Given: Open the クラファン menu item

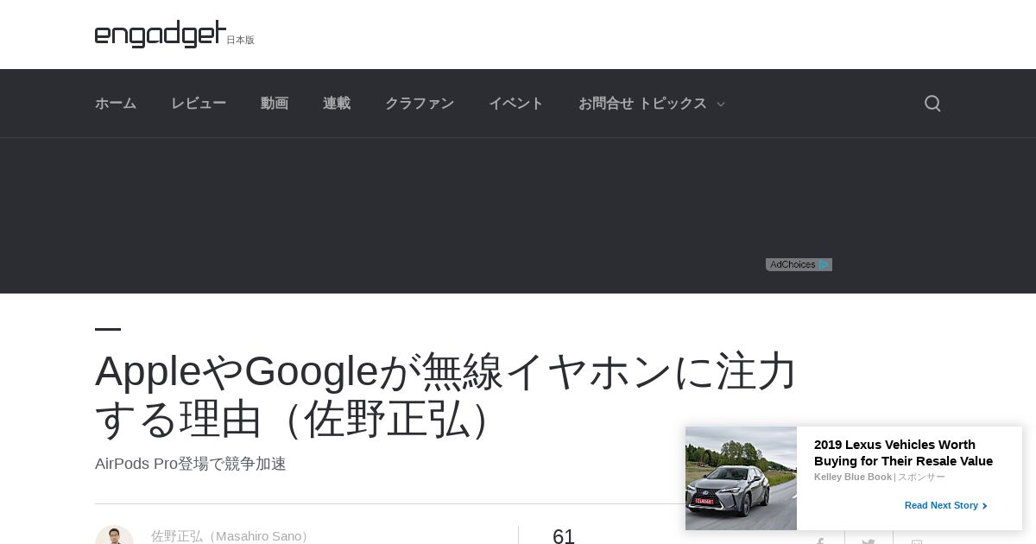Looking at the screenshot, I should tap(420, 104).
